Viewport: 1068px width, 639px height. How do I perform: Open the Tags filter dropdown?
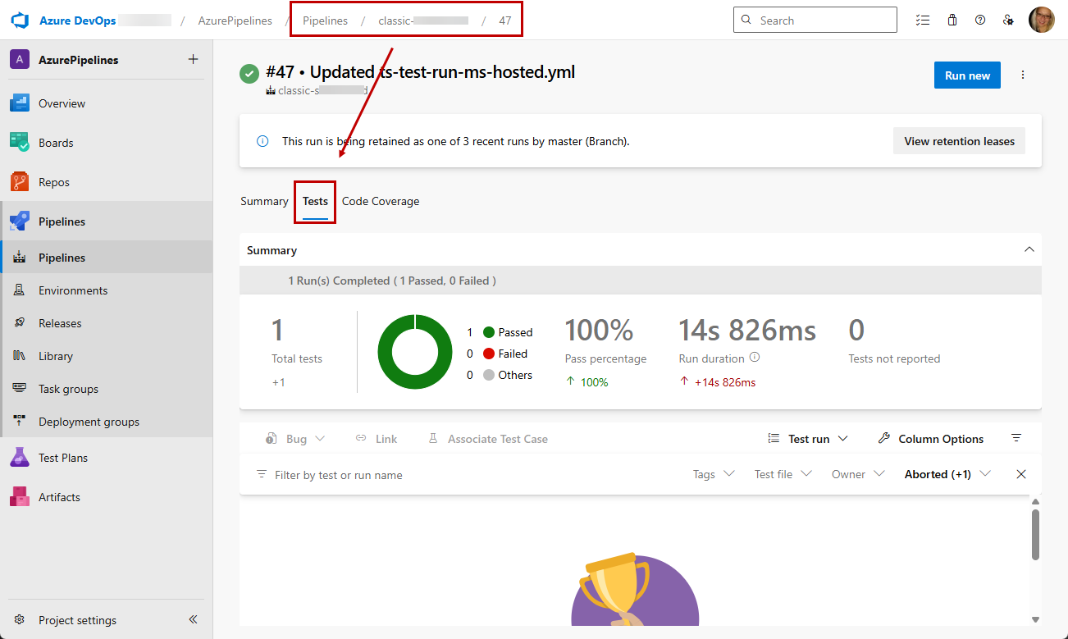click(x=714, y=474)
